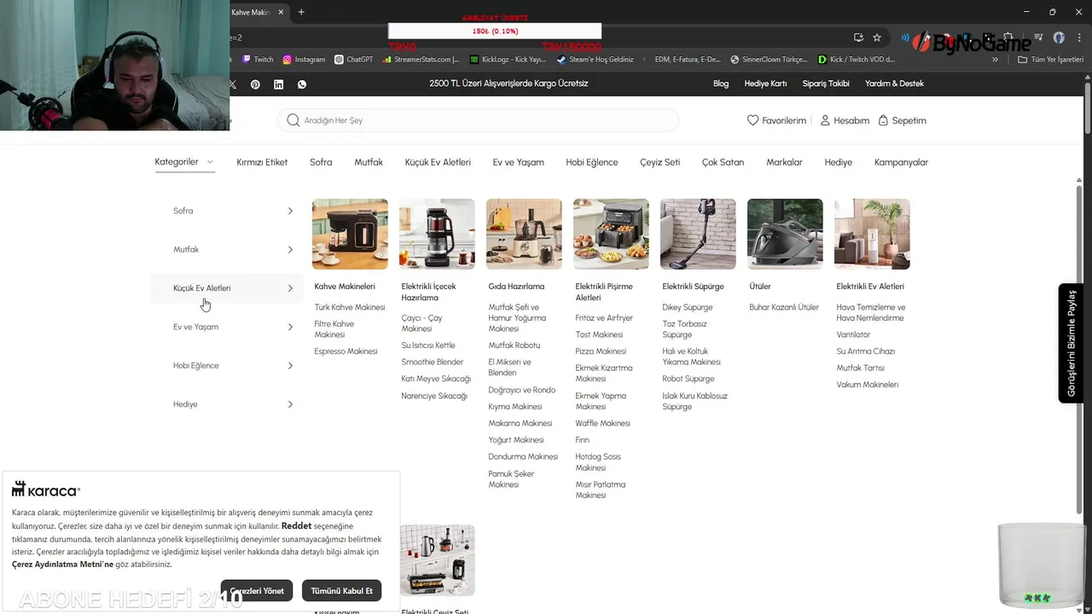Click the LinkedIn social icon
Viewport: 1092px width, 614px height.
[278, 84]
